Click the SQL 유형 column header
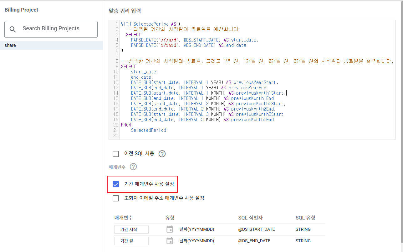Viewport: 403px width, 252px height. click(x=305, y=218)
